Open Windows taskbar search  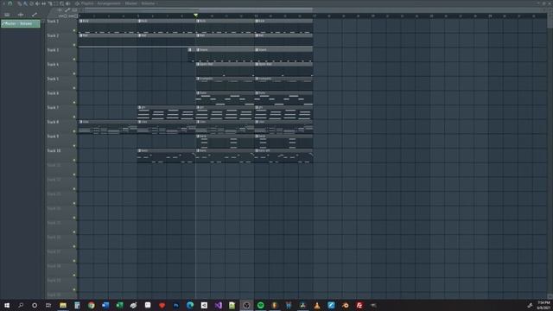pyautogui.click(x=21, y=305)
